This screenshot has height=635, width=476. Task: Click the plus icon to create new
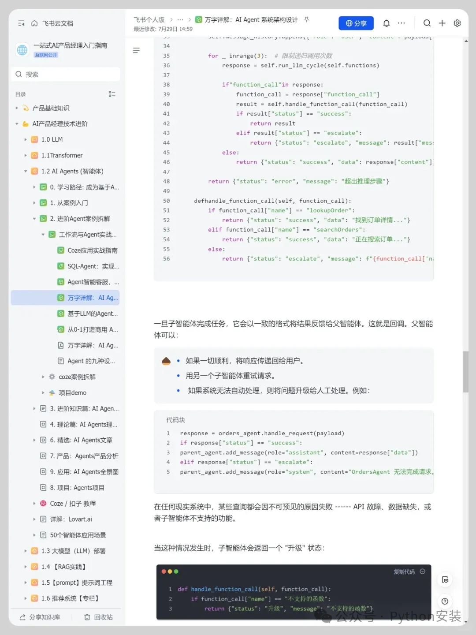[442, 23]
